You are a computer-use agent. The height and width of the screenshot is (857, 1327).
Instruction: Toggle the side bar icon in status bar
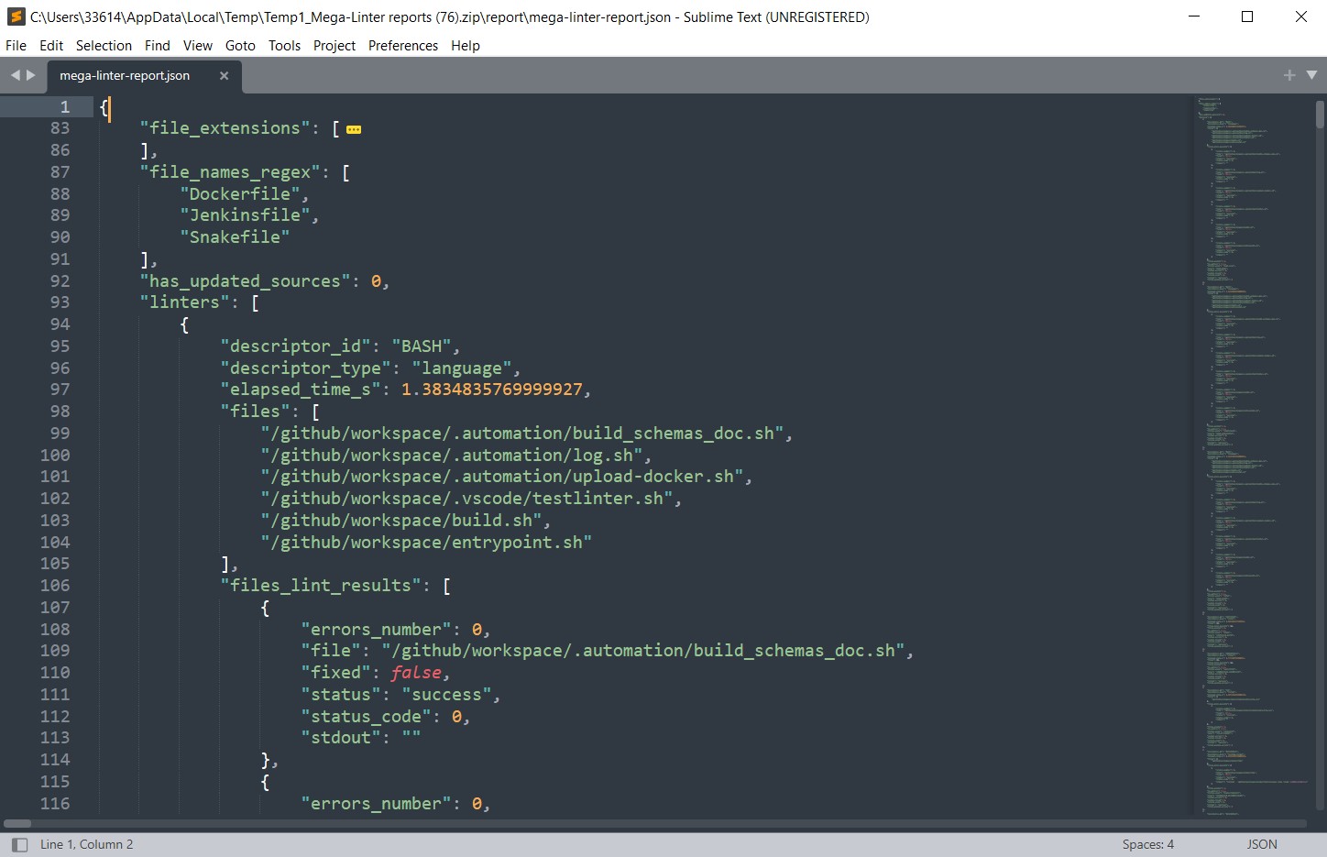click(x=19, y=844)
